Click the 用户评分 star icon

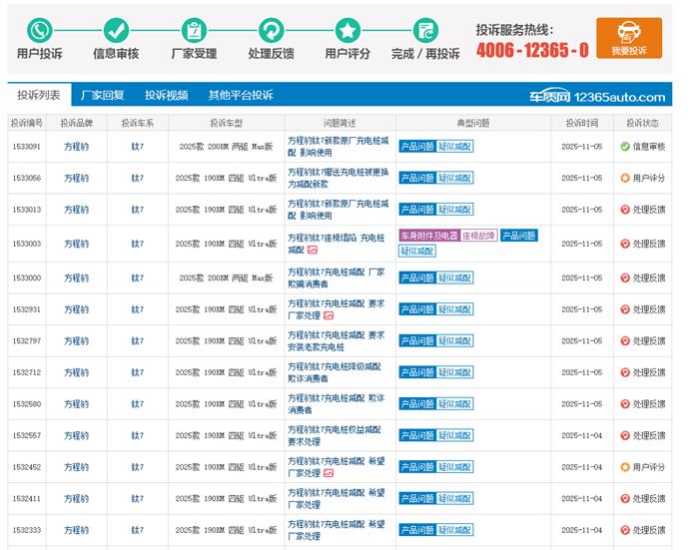point(348,30)
